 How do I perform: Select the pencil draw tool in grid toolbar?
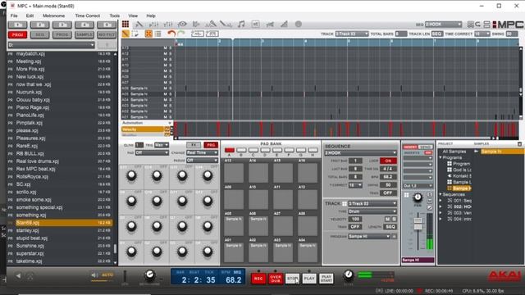click(x=126, y=34)
